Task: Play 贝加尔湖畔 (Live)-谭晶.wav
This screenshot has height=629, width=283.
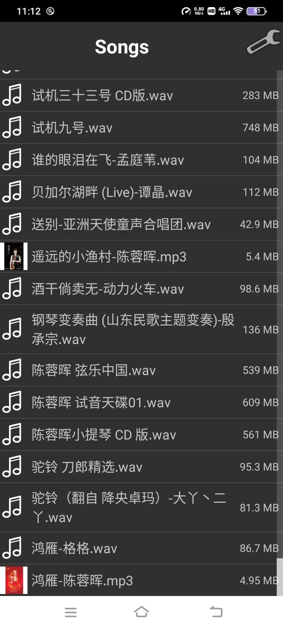Action: (141, 192)
